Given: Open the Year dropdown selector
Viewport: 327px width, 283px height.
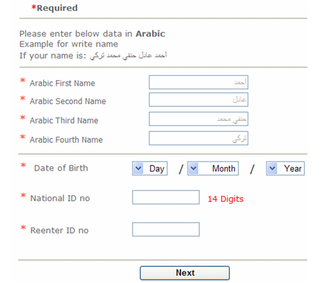Looking at the screenshot, I should 285,168.
